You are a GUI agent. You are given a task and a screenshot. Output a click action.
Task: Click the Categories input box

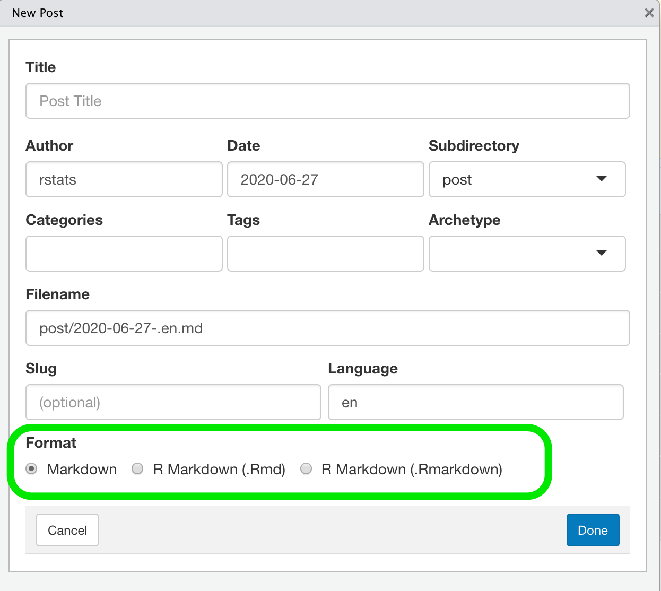(x=124, y=254)
